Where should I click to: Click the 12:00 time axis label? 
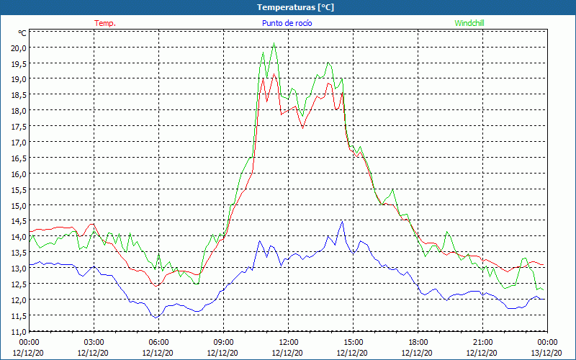pos(289,343)
